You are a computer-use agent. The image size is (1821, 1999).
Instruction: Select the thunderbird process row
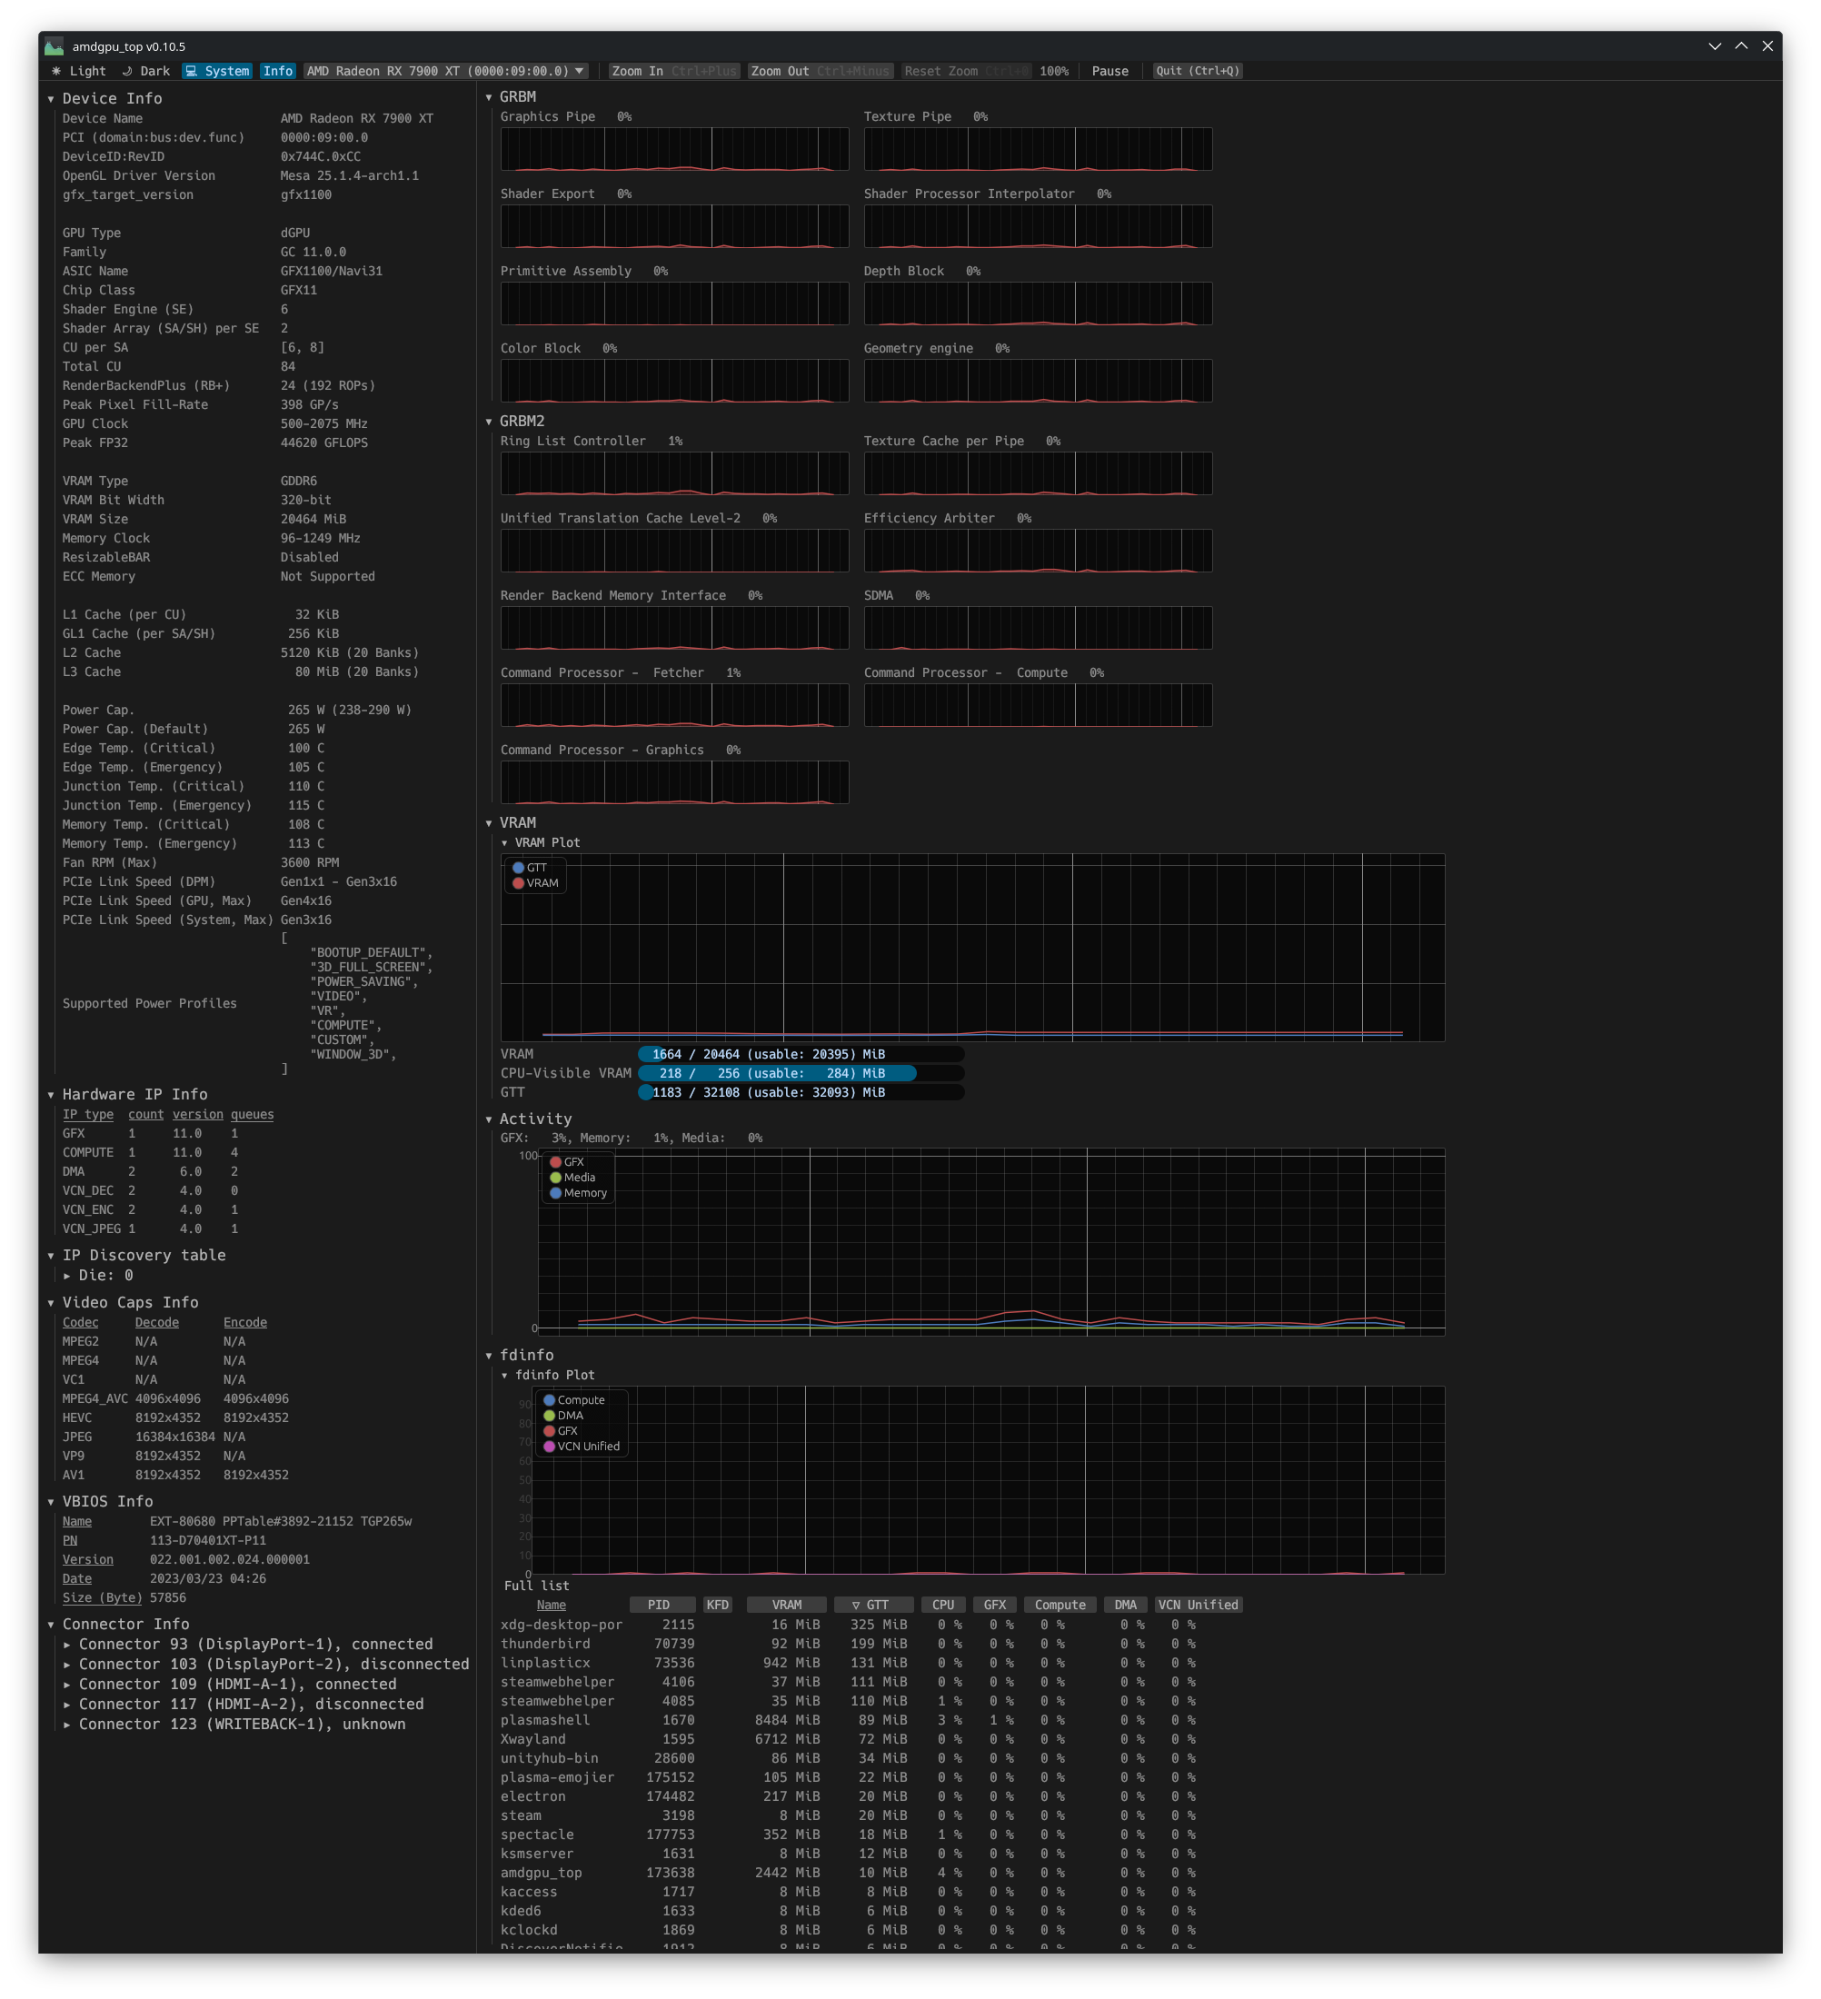[849, 1644]
